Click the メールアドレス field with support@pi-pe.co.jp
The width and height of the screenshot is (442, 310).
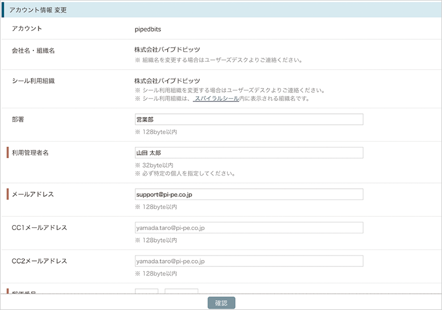click(x=248, y=194)
